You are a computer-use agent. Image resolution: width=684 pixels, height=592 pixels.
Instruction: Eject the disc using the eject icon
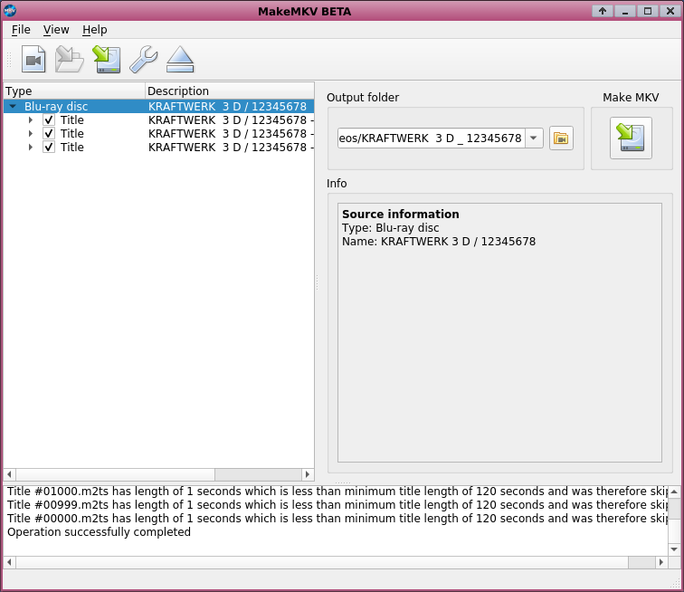(180, 60)
